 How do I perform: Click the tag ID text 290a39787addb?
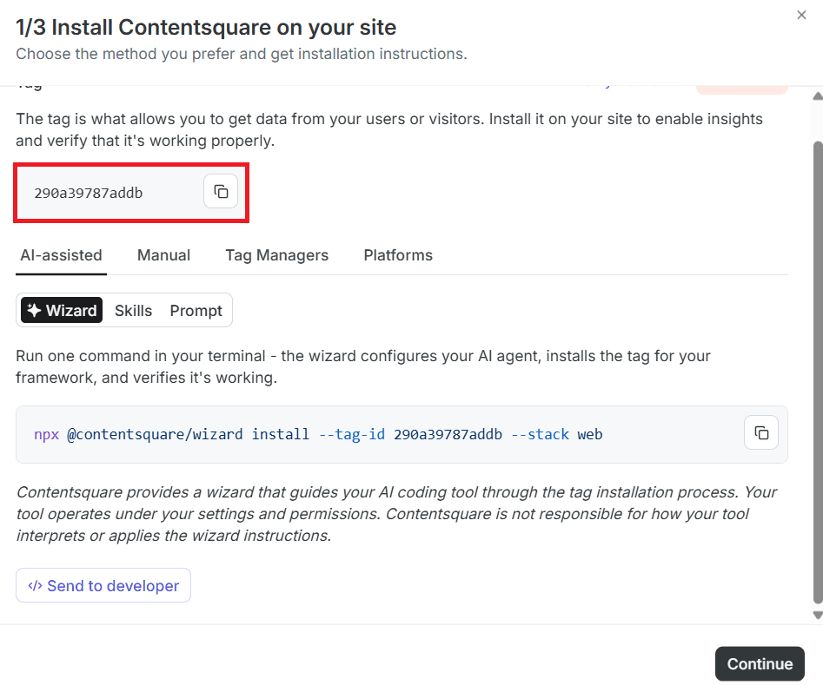[88, 193]
